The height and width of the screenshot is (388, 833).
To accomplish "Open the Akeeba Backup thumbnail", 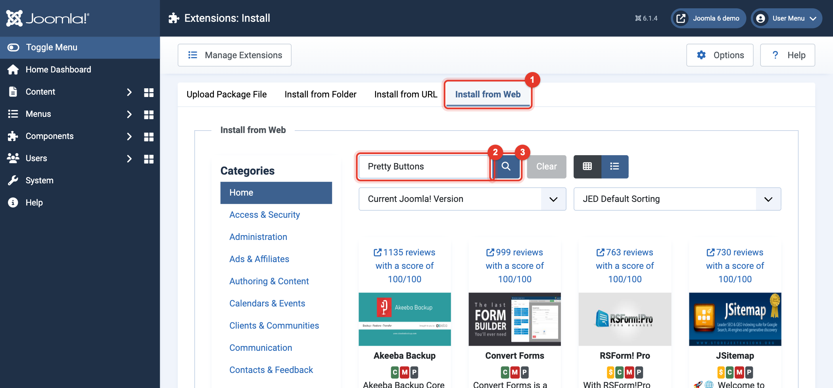I will coord(405,319).
